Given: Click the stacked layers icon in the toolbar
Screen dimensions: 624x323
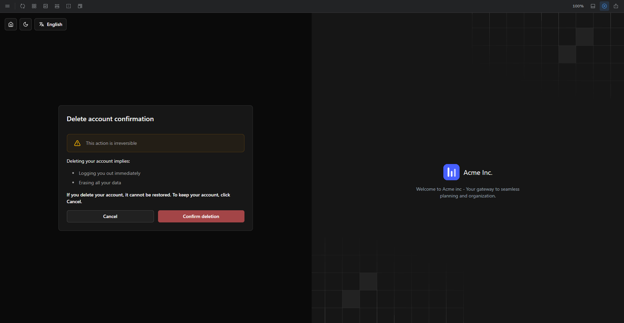Looking at the screenshot, I should (80, 6).
